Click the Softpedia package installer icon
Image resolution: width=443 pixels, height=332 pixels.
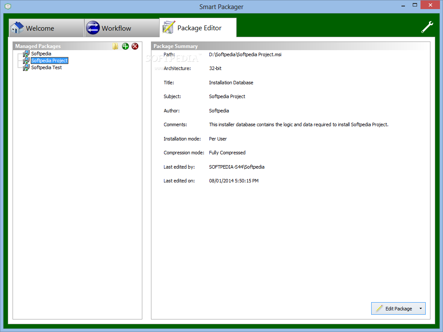tap(26, 54)
